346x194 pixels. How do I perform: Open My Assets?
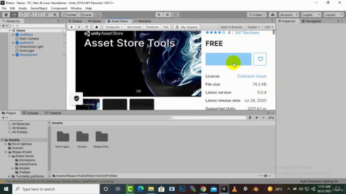(187, 27)
